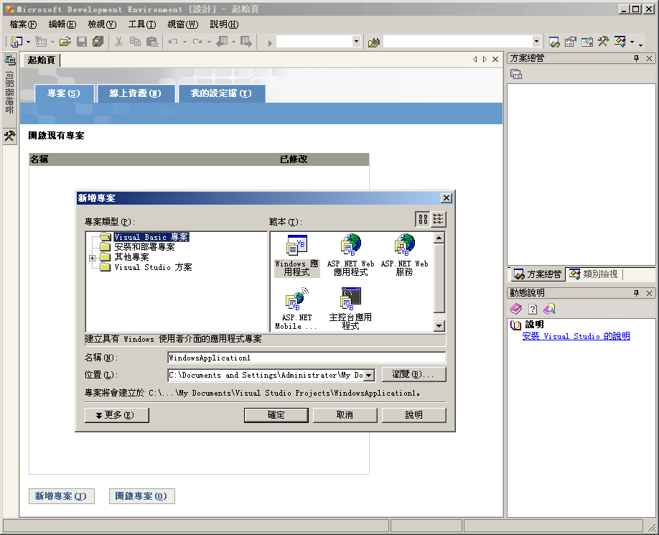Click the New Project toolbar icon
This screenshot has height=535, width=659.
tap(16, 42)
